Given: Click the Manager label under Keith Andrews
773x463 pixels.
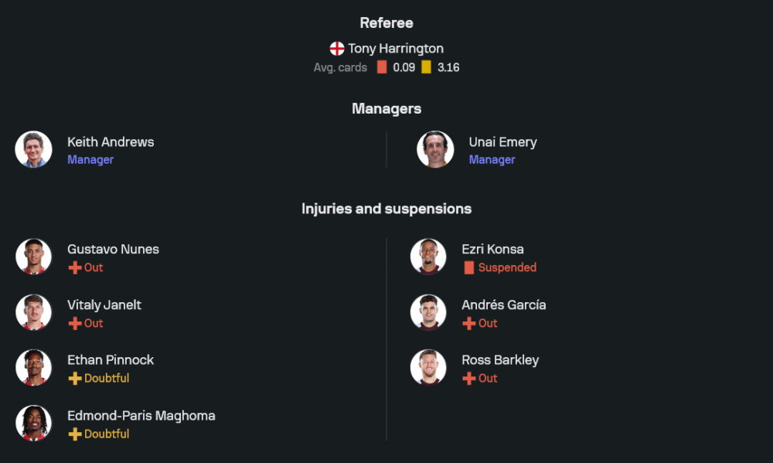Looking at the screenshot, I should coord(90,160).
